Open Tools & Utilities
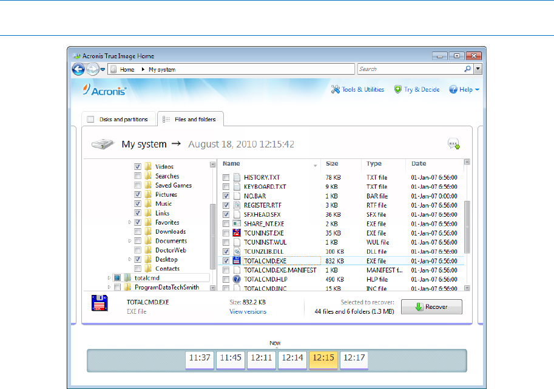Image resolution: width=554 pixels, height=389 pixels. [357, 89]
